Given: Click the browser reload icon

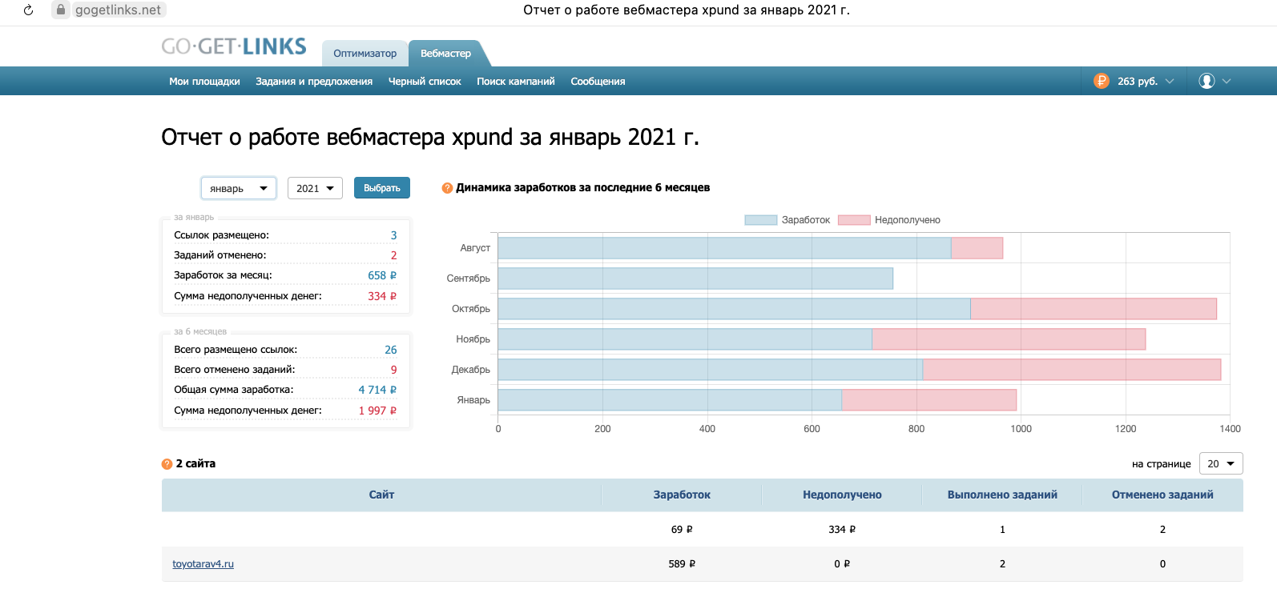Looking at the screenshot, I should 29,10.
